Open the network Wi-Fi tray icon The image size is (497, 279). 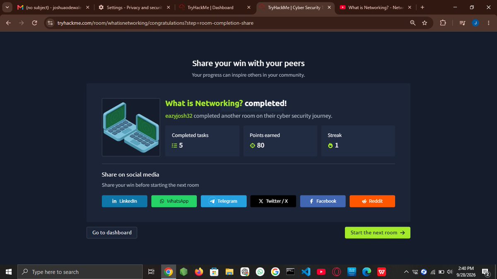click(433, 272)
